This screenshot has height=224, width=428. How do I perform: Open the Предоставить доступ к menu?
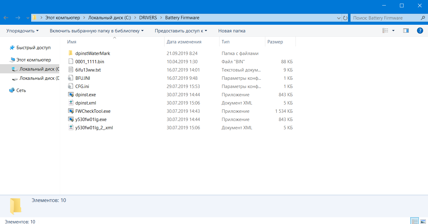(x=181, y=31)
